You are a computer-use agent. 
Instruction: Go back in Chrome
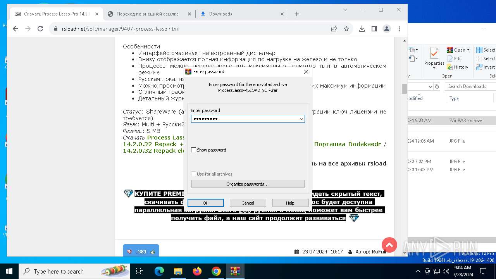15,29
